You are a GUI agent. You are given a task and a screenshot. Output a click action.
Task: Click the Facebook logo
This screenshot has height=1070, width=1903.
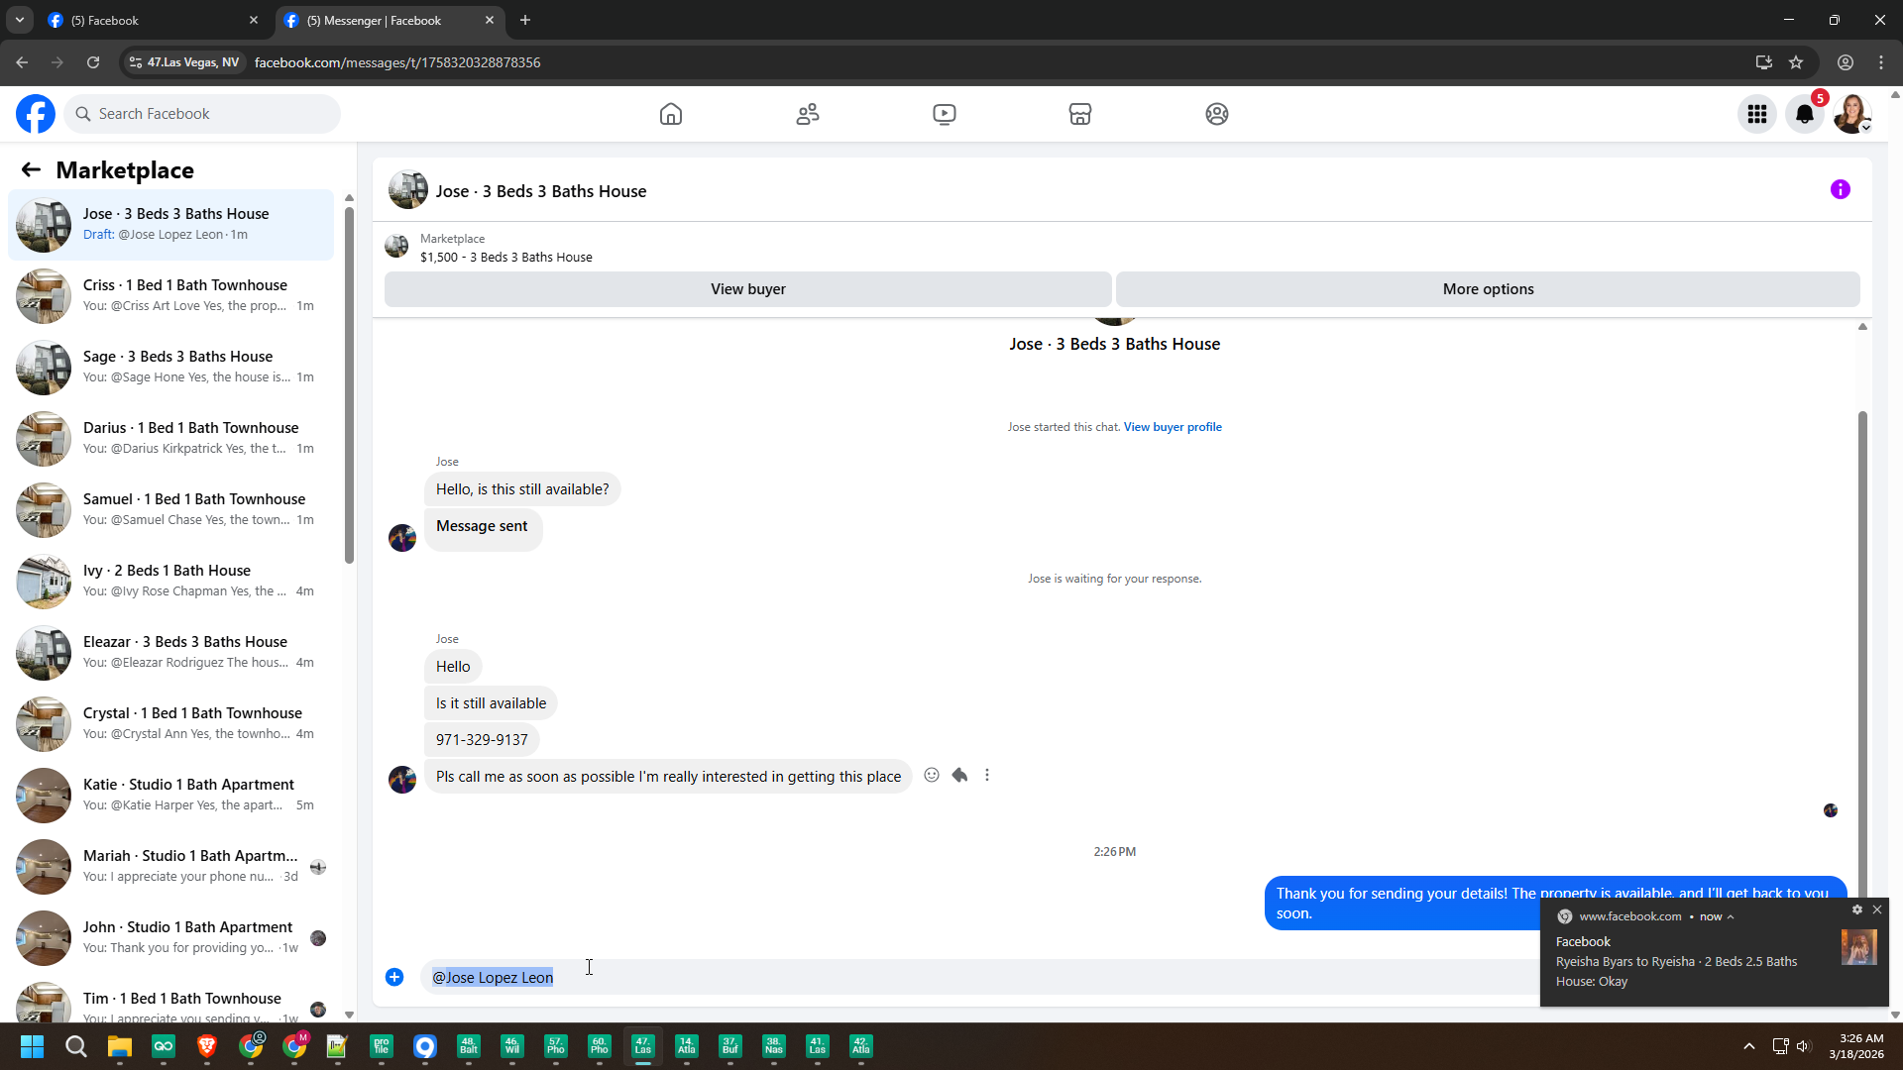pyautogui.click(x=36, y=114)
